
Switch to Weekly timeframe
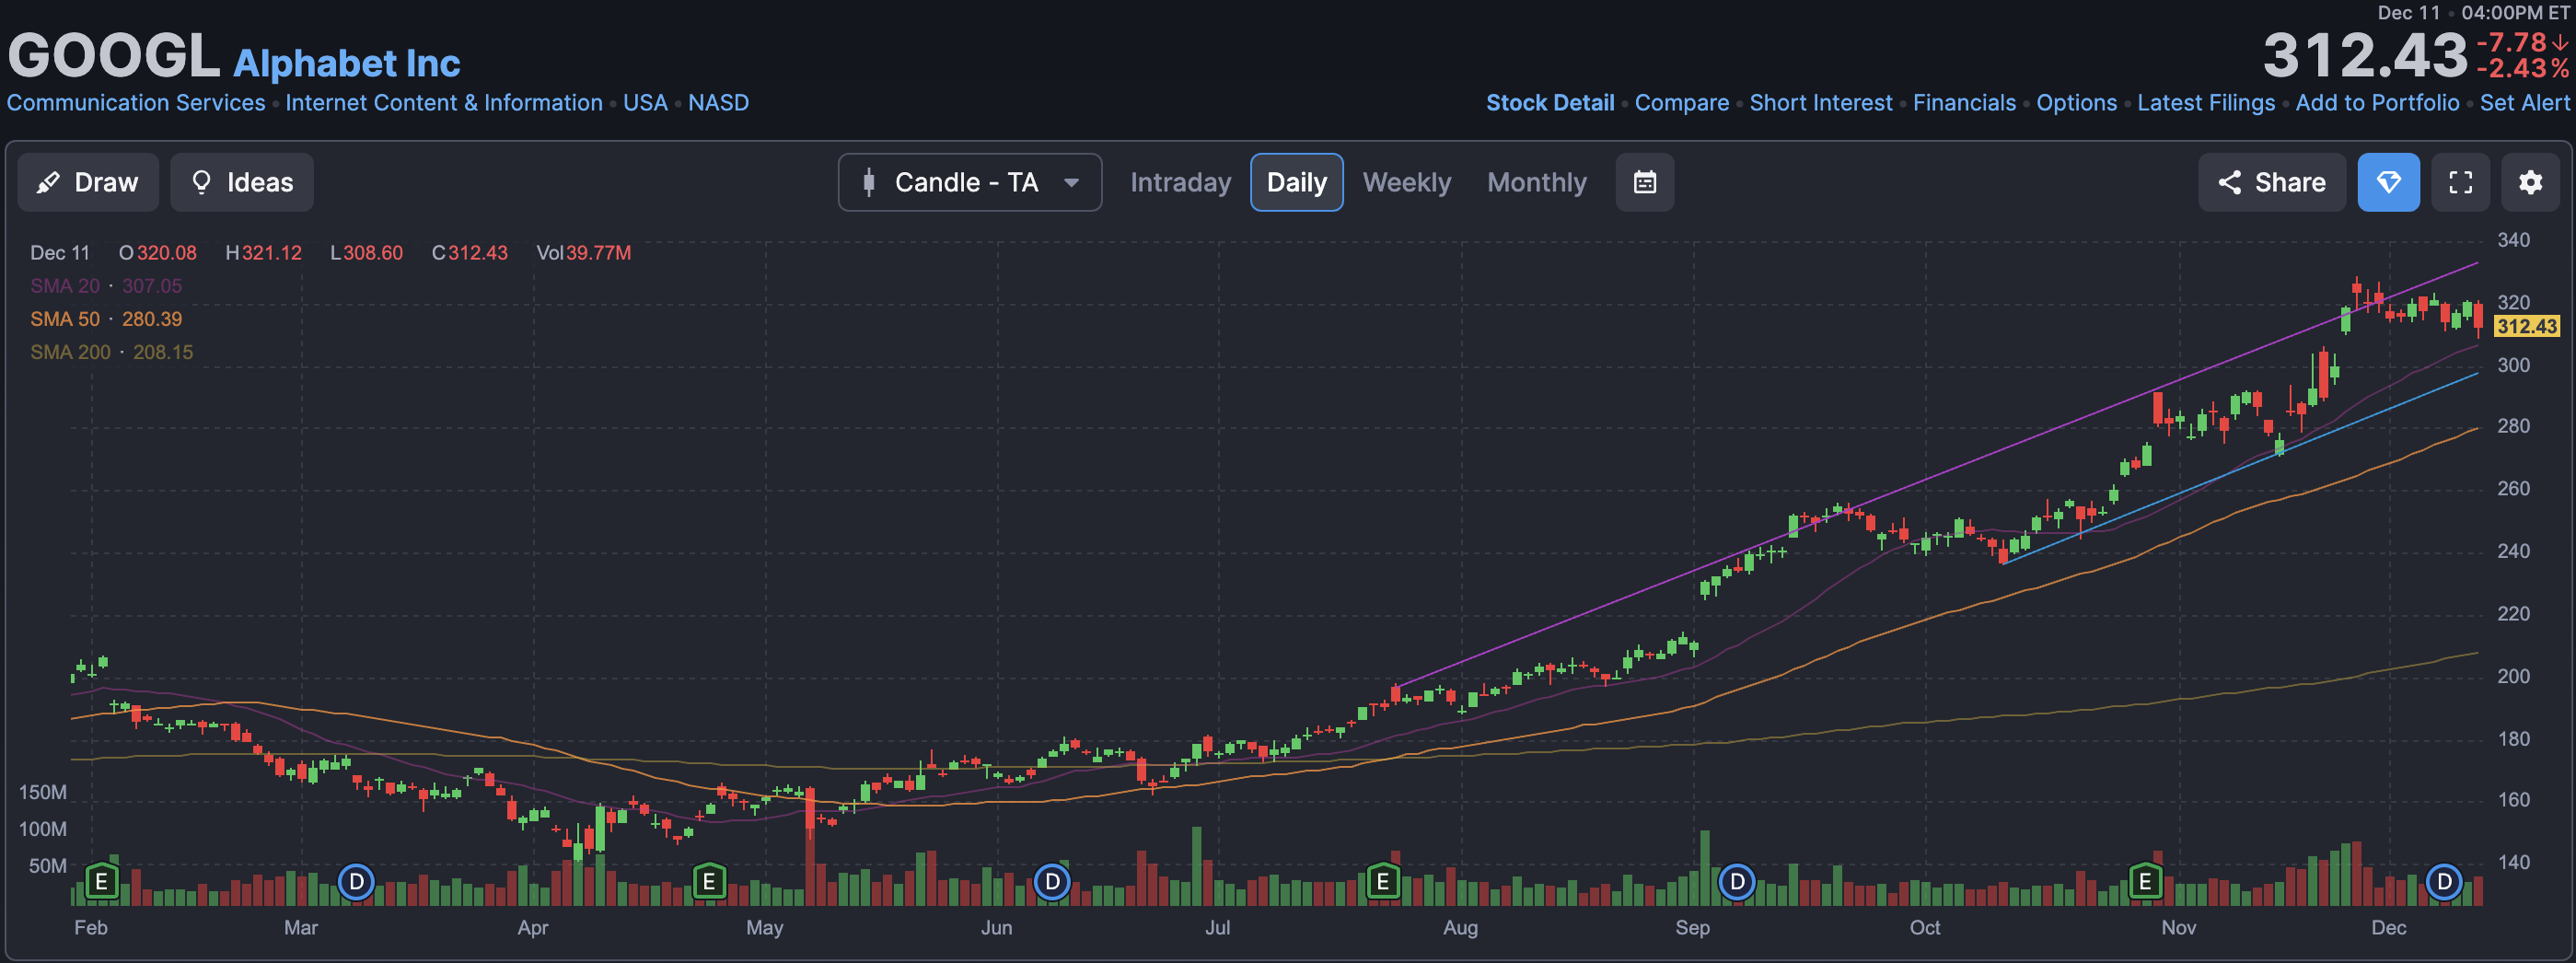click(1407, 182)
